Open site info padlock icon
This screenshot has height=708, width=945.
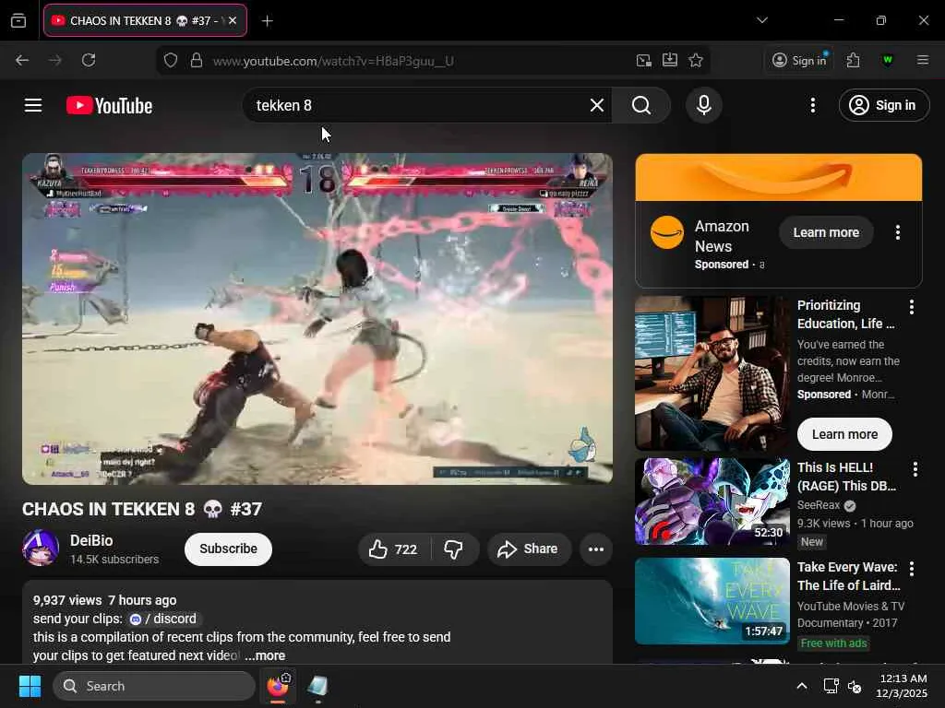click(x=197, y=60)
